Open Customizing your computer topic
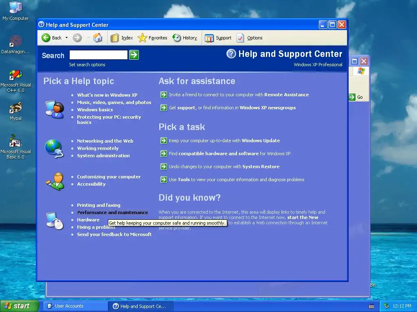Viewport: 417px width, 312px height. coord(109,177)
